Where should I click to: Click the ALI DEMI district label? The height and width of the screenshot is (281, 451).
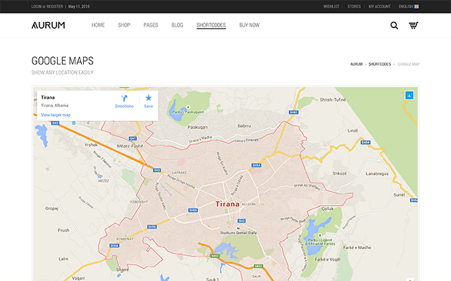[x=249, y=204]
